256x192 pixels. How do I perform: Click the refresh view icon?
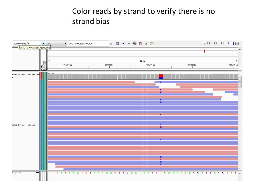click(x=134, y=43)
